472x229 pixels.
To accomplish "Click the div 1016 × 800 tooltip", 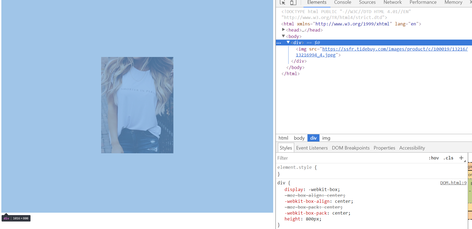I will click(16, 218).
